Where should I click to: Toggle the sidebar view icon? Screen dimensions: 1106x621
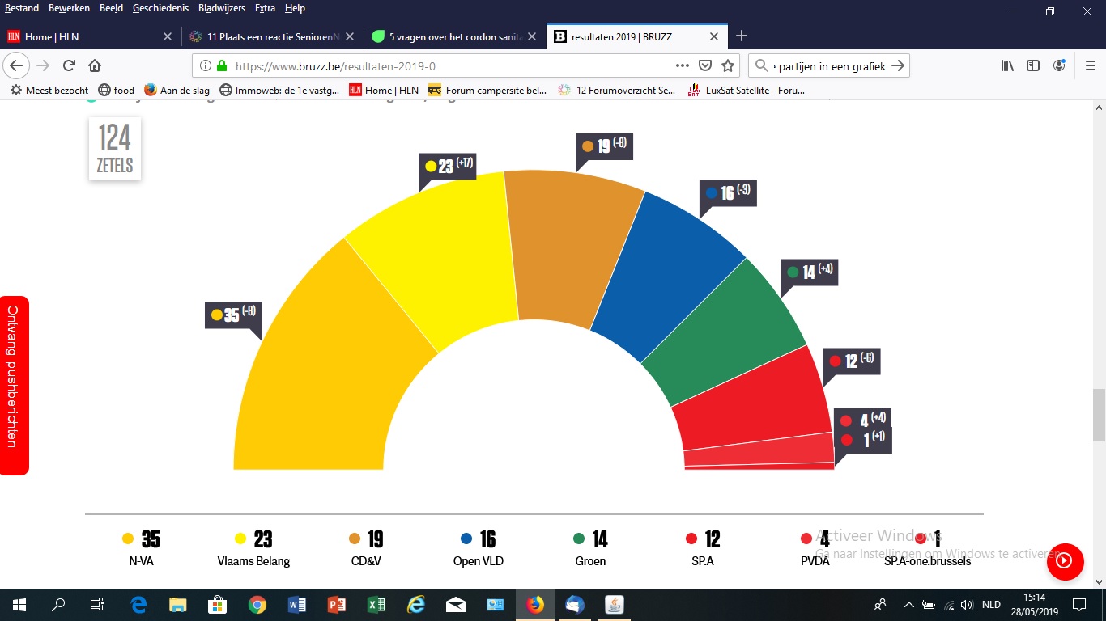[1033, 66]
